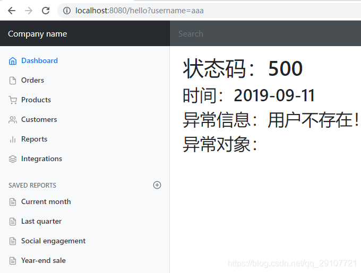Screen dimensions: 361x273
Task: Focus the Search input field
Action: pyautogui.click(x=265, y=33)
